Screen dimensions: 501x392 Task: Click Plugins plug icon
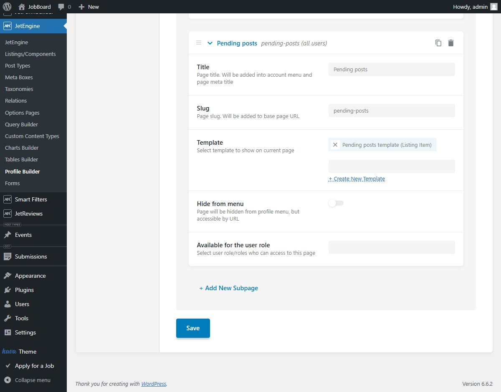point(8,290)
